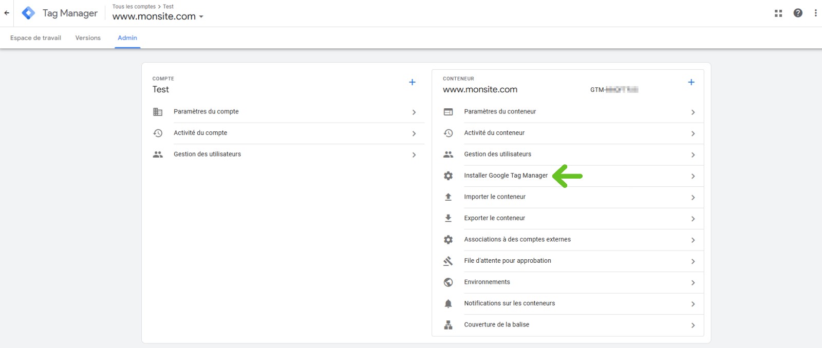Viewport: 822px width, 348px height.
Task: Open Activité du compte
Action: tap(200, 133)
